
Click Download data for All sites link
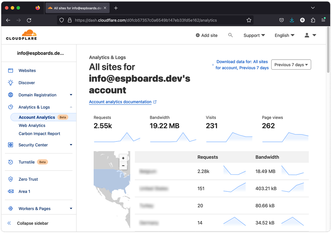[x=242, y=65]
